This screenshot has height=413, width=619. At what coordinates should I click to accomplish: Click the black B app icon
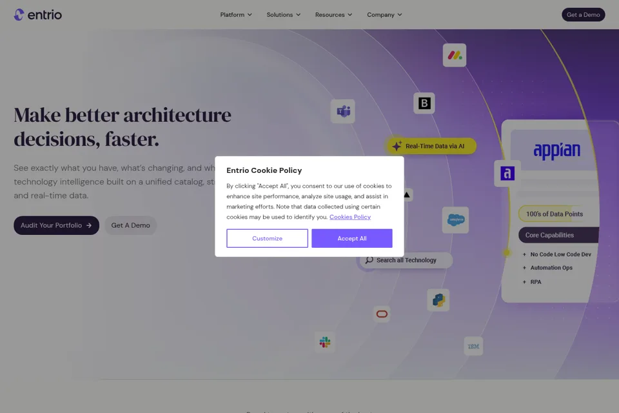[424, 103]
